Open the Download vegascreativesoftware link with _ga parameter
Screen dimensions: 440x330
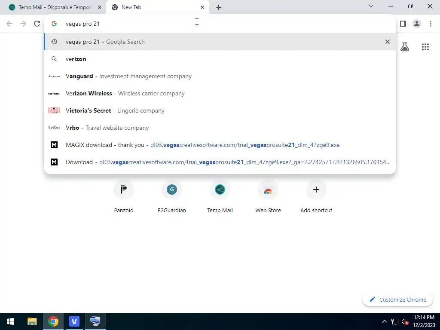coord(220,162)
